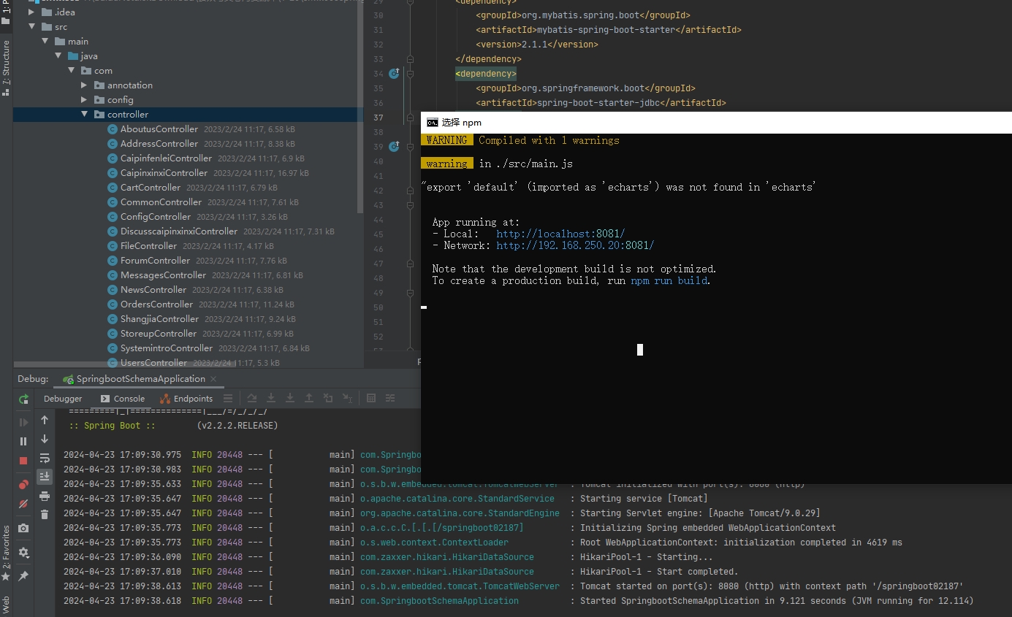The image size is (1012, 617).
Task: Switch to the Debugger tab
Action: [x=63, y=399]
